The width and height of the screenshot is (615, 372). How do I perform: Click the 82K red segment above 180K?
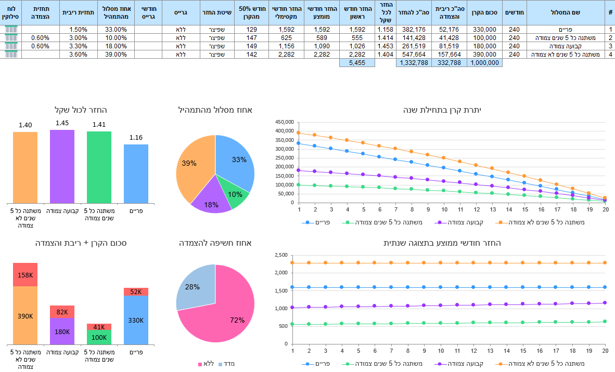click(62, 312)
